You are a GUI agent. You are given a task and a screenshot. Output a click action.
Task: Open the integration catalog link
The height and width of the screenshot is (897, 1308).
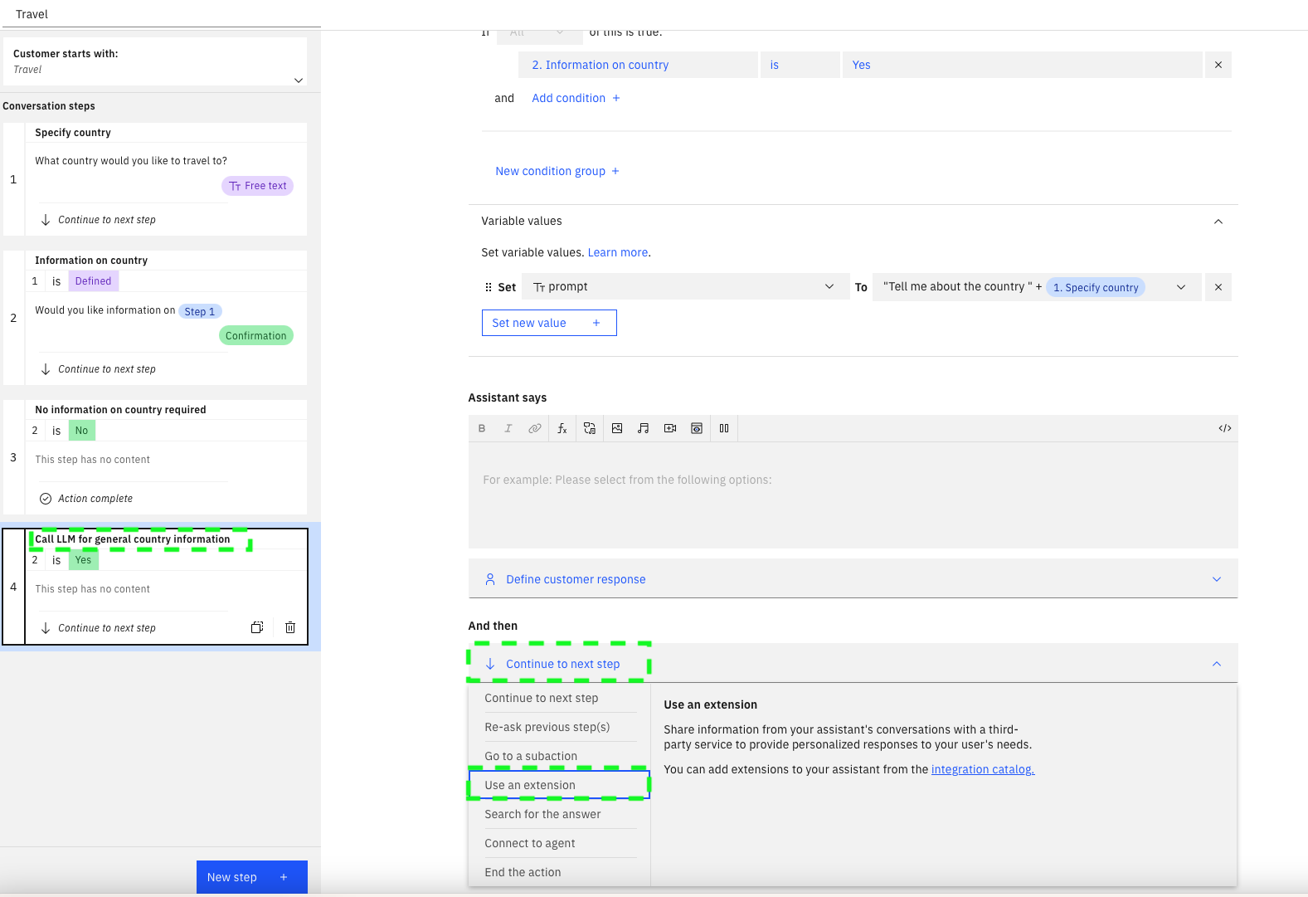point(983,769)
